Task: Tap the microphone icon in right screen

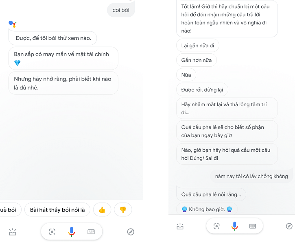Action: [234, 226]
